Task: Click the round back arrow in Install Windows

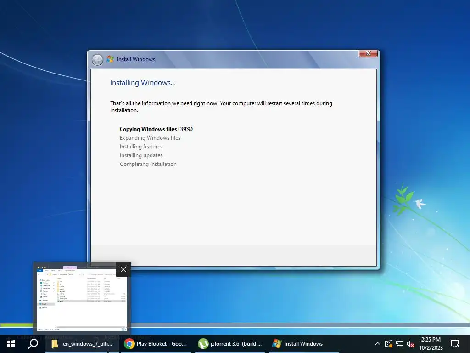Action: 97,60
